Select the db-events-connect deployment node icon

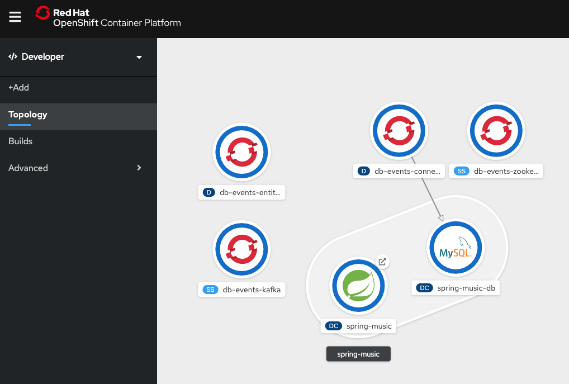(x=400, y=130)
